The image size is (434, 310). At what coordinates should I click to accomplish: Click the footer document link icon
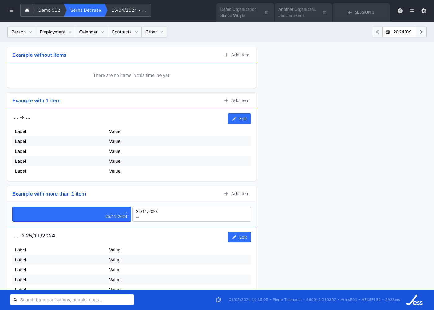point(219,300)
